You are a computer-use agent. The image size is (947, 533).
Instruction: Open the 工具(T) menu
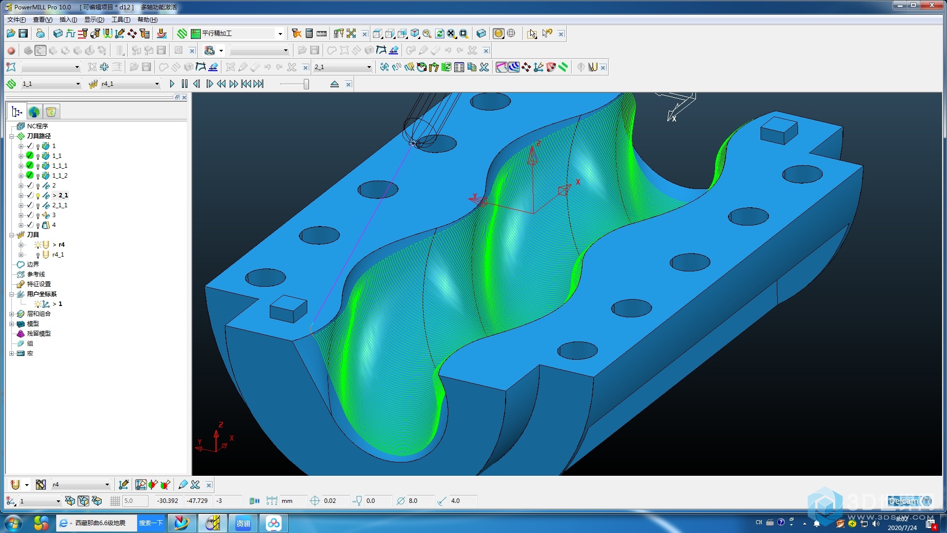(x=121, y=20)
